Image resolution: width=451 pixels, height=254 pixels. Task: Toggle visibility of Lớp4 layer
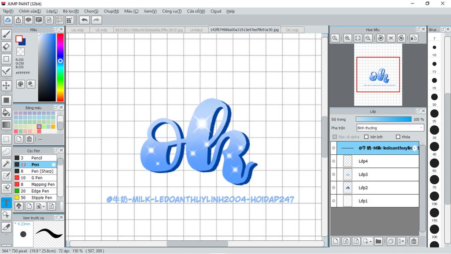pyautogui.click(x=334, y=161)
